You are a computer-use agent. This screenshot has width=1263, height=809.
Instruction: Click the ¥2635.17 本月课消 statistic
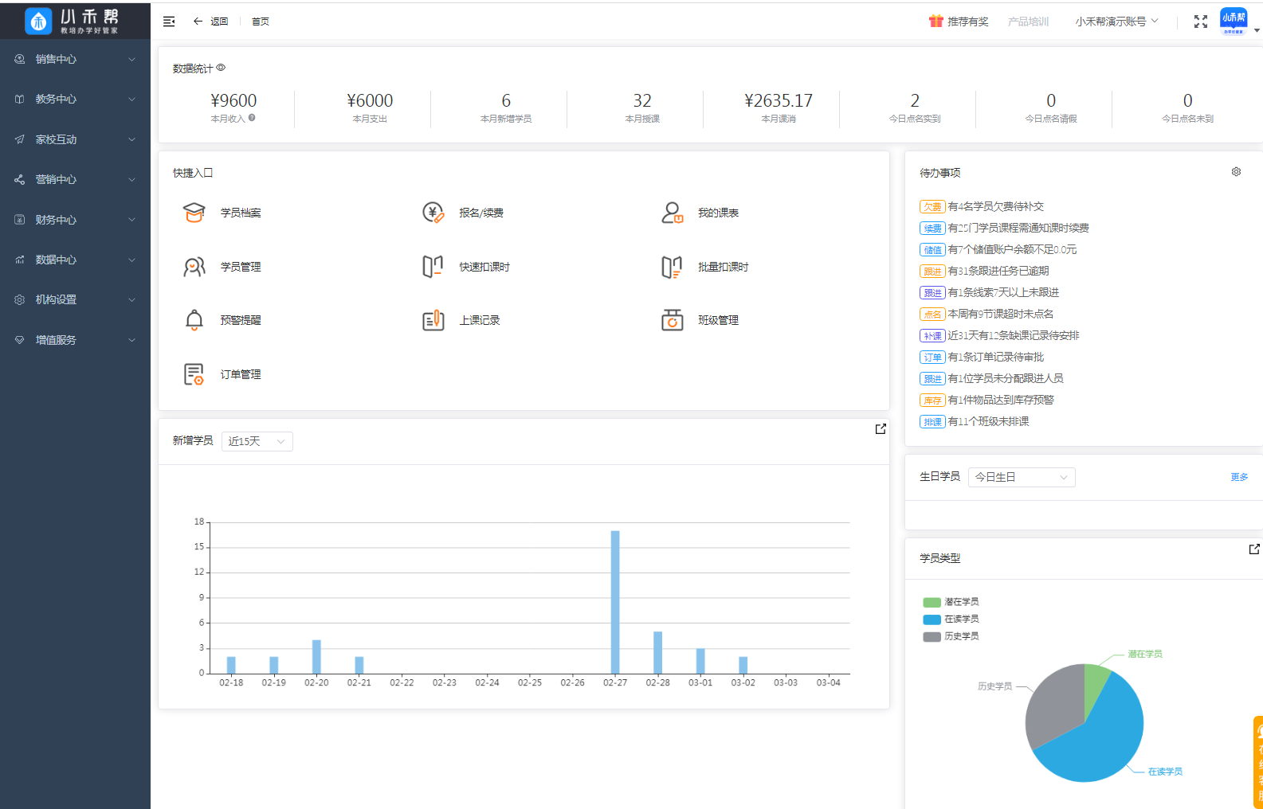tap(779, 107)
